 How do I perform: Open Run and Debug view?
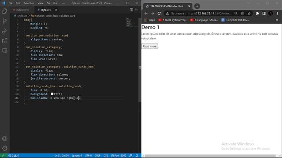(5, 31)
